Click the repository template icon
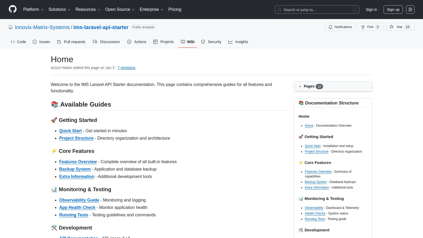 pyautogui.click(x=11, y=27)
